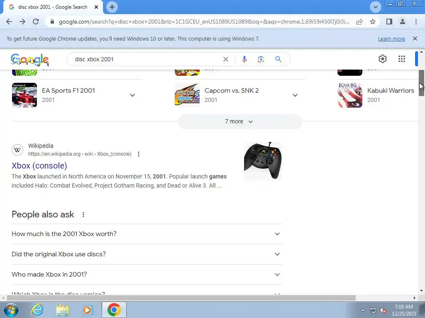Image resolution: width=425 pixels, height=318 pixels.
Task: Launch Windows Media Player from the taskbar
Action: pyautogui.click(x=88, y=310)
